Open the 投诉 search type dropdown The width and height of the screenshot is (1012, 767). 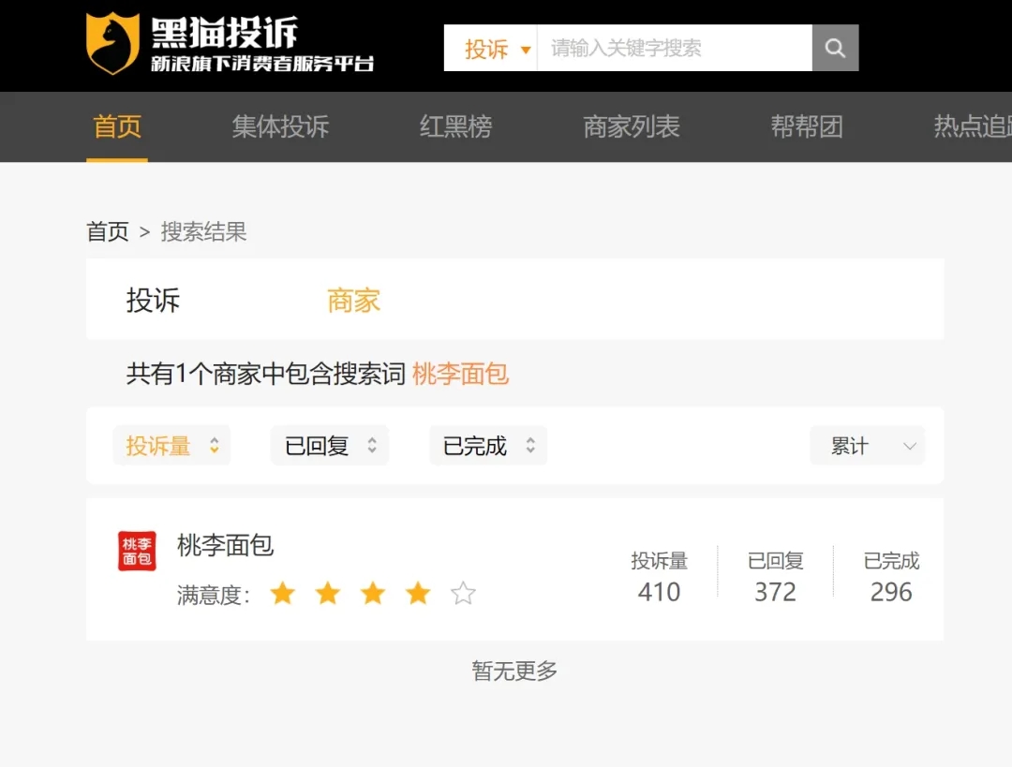pos(490,48)
